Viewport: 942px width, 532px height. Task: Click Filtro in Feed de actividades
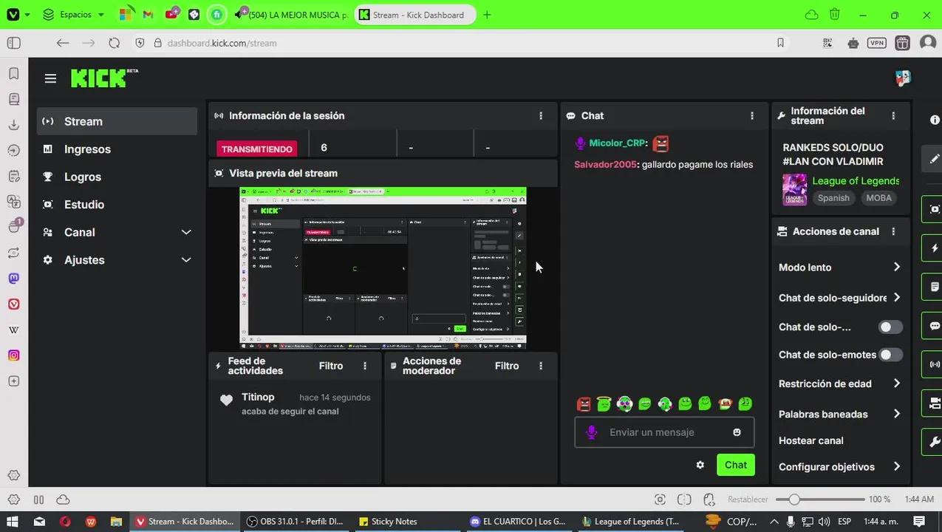pos(330,366)
